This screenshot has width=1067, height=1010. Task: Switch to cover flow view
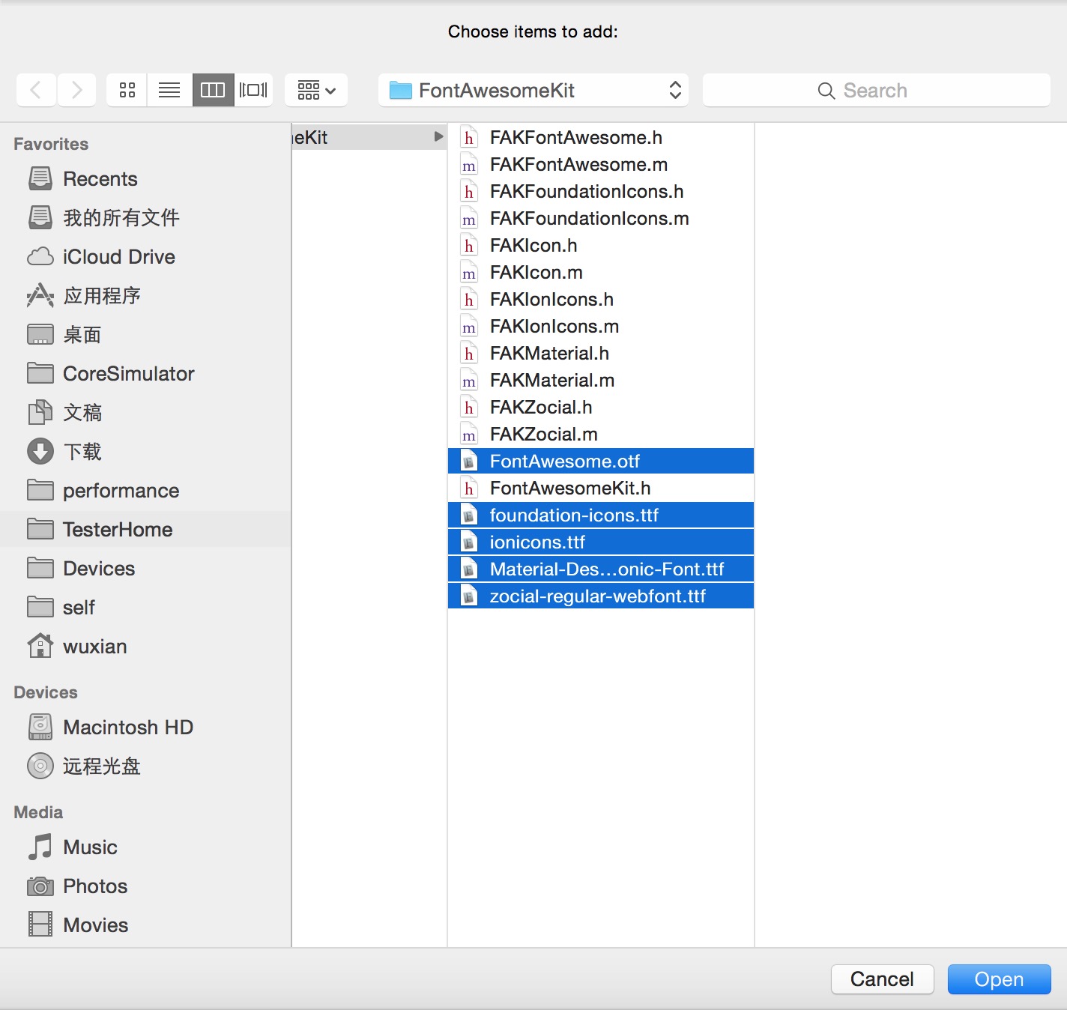pos(253,91)
